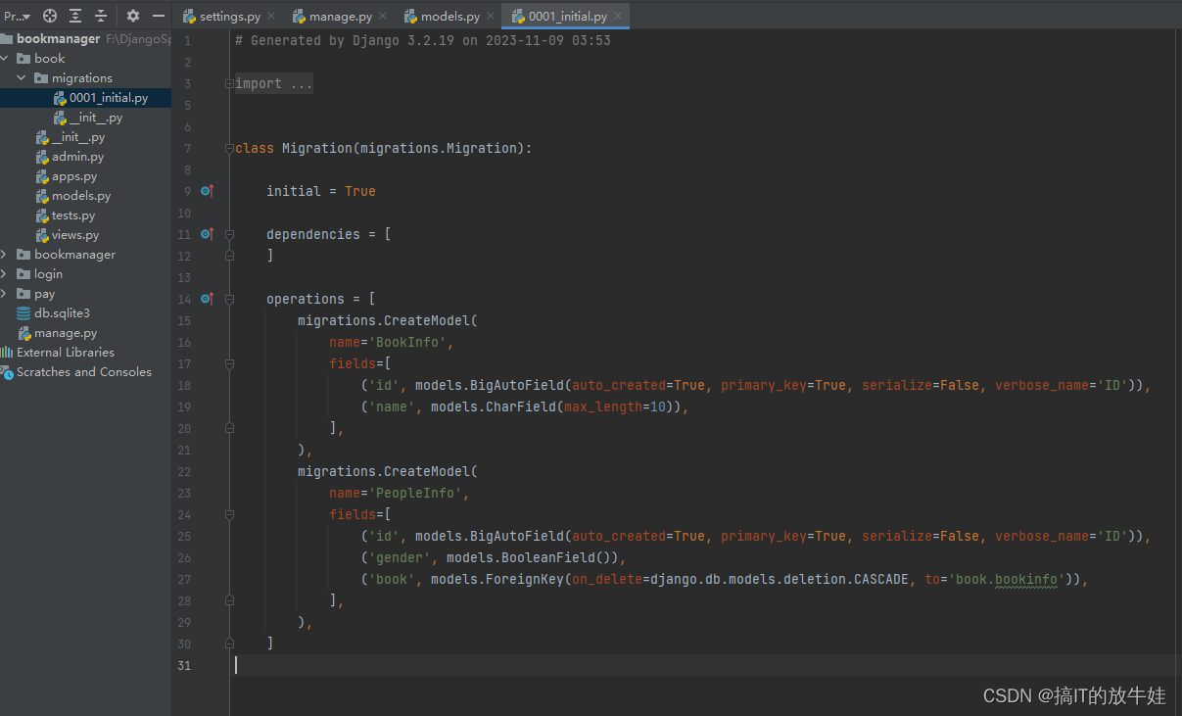
Task: Expand the login folder in project tree
Action: (5, 274)
